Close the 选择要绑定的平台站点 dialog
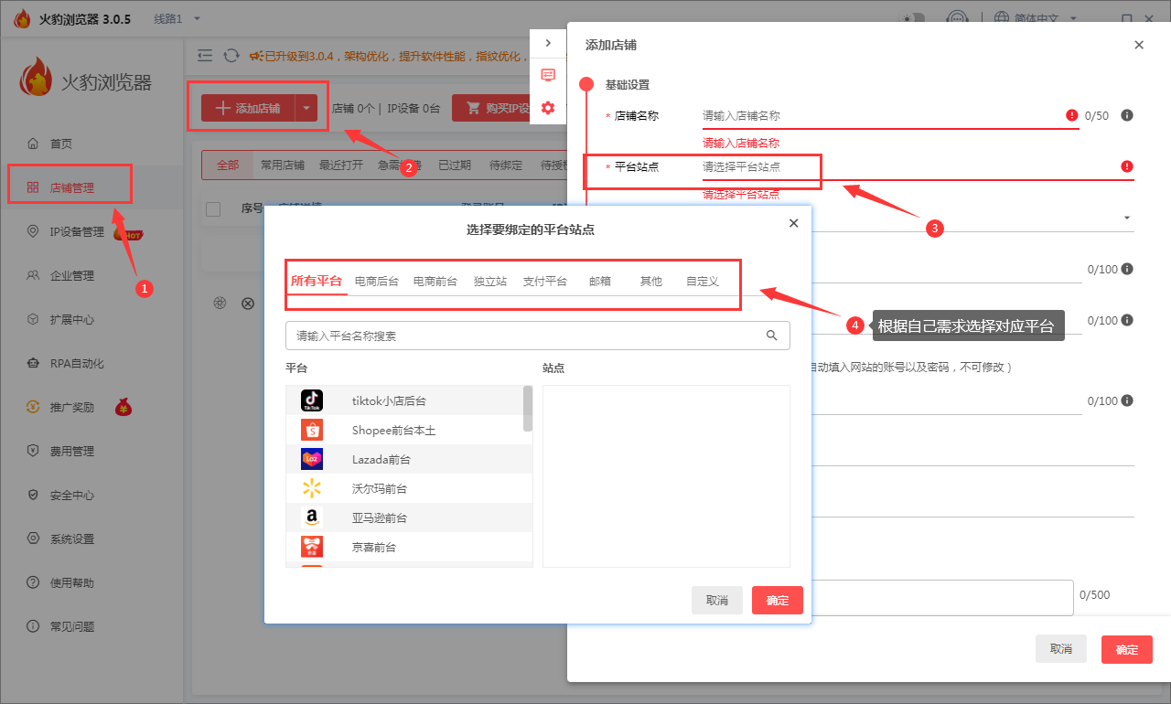Screen dimensions: 1171x704 [x=793, y=223]
